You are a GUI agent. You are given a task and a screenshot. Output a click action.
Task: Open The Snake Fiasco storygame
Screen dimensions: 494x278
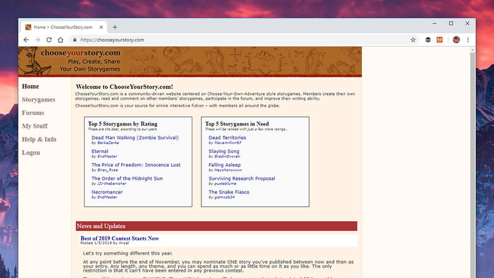pyautogui.click(x=228, y=192)
